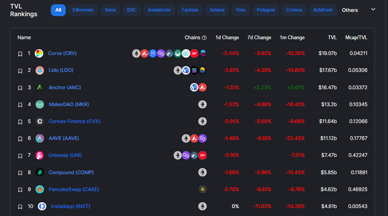Click the PancakeSwap bunny logo

tap(40, 190)
